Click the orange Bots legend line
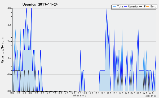Image resolution: width=159 pixels, height=98 pixels. [x=148, y=7]
